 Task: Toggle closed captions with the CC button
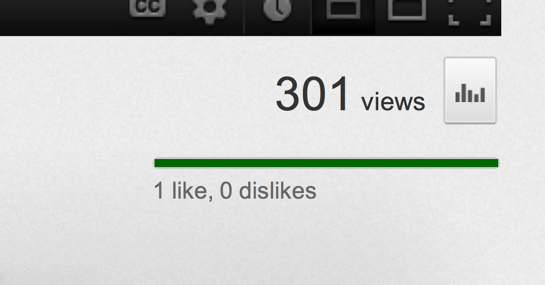147,9
